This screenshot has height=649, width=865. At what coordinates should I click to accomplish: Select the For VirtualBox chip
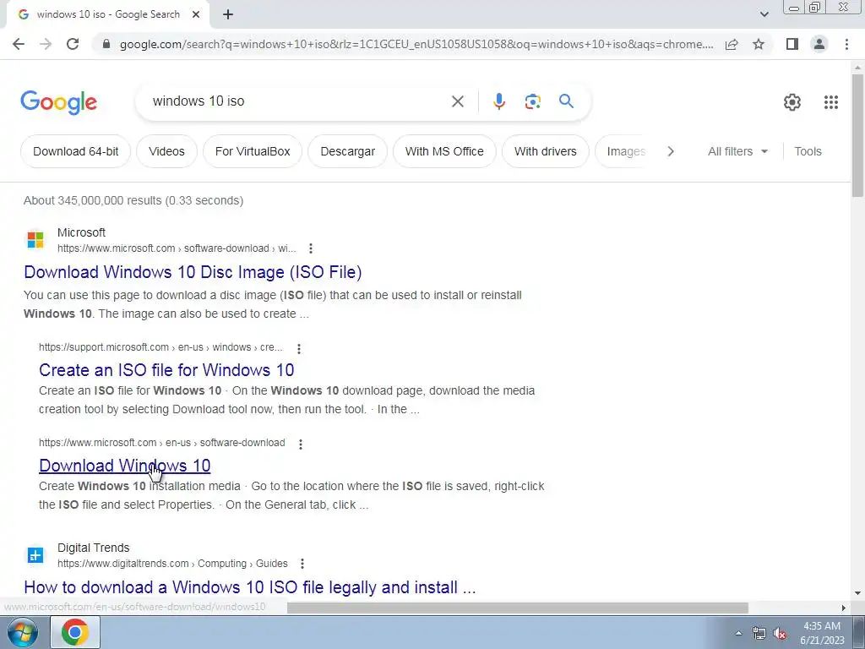coord(252,151)
